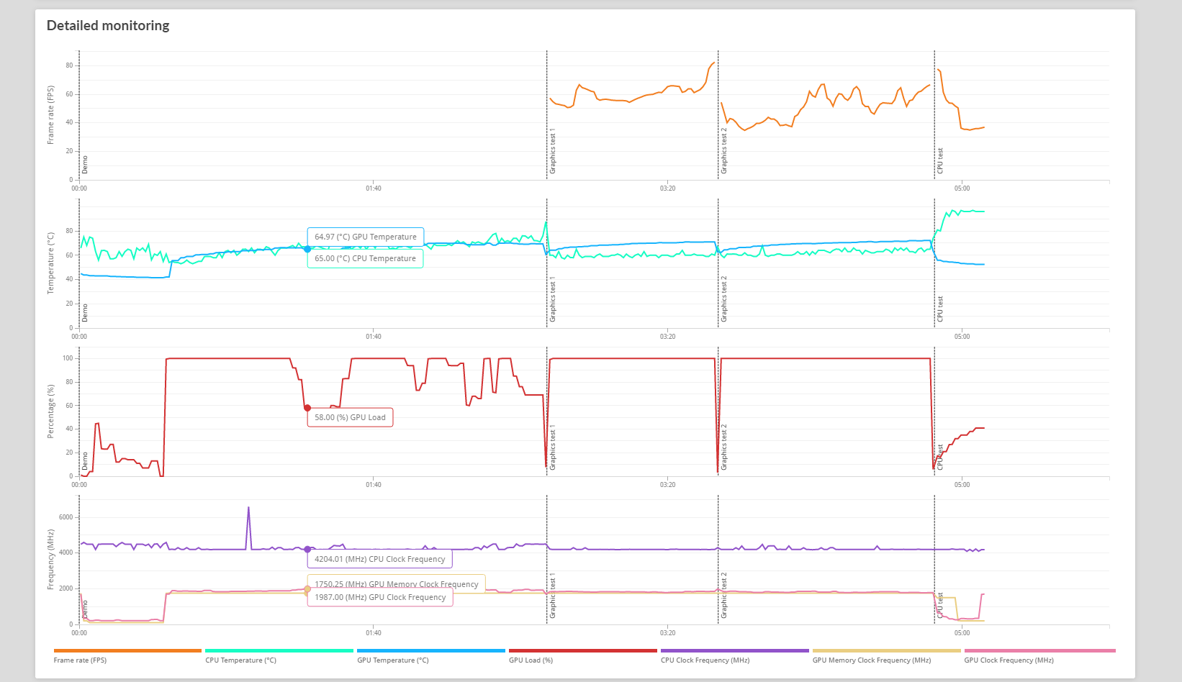This screenshot has height=682, width=1182.
Task: Click the Graphics test 2 marker in temperature chart
Action: [x=724, y=298]
